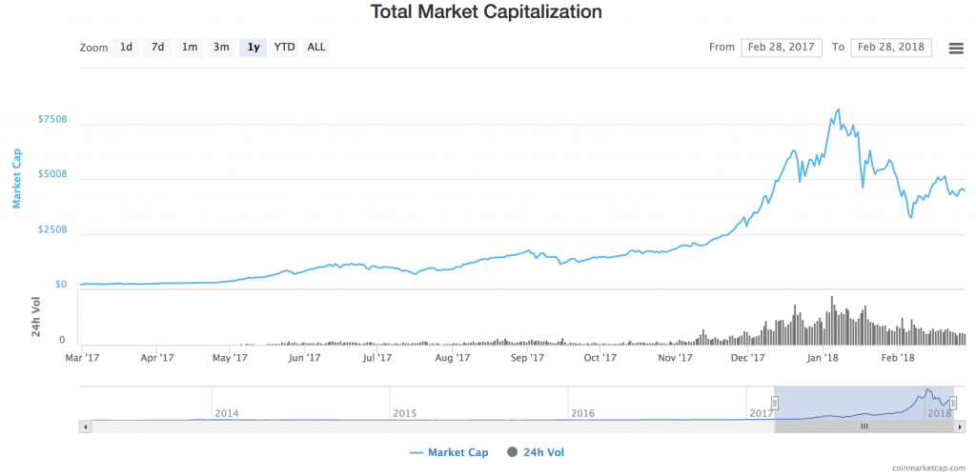Screen dimensions: 976x475
Task: Click the 24h Vol gray circle legend marker
Action: tap(513, 452)
